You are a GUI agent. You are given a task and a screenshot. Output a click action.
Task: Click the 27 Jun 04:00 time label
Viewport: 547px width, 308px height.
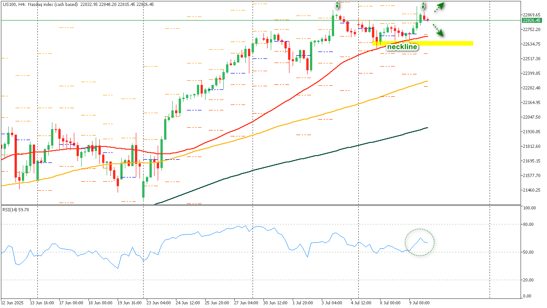(x=246, y=303)
